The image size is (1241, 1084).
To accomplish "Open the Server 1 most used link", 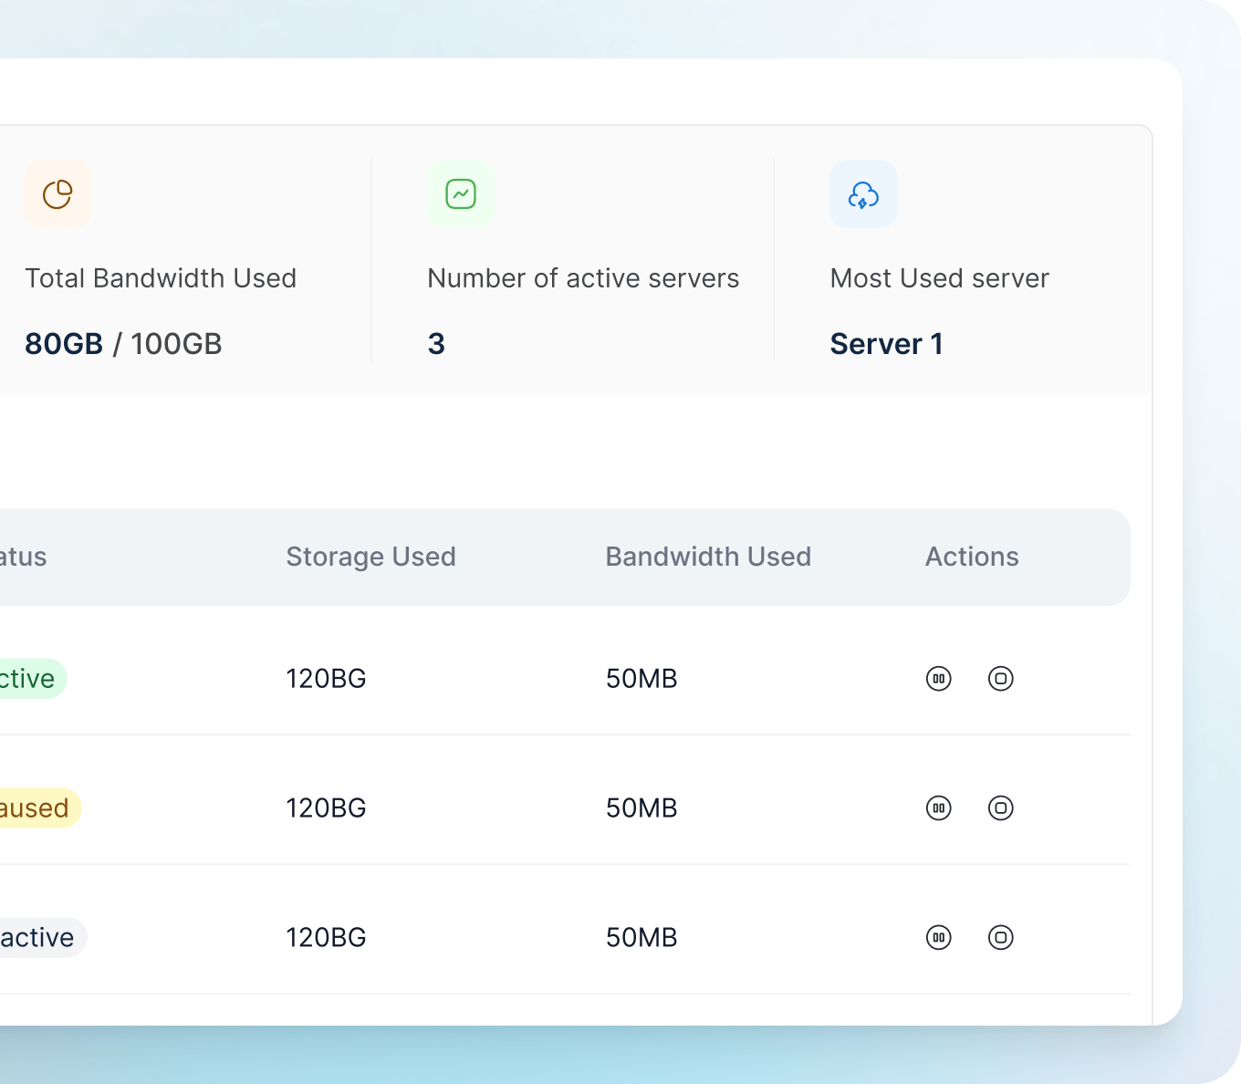I will 886,344.
